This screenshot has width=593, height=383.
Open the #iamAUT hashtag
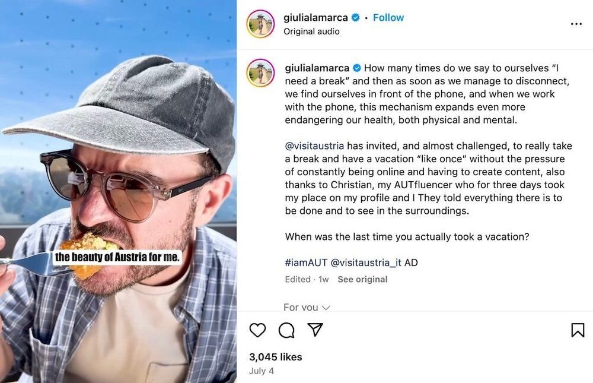pyautogui.click(x=306, y=262)
